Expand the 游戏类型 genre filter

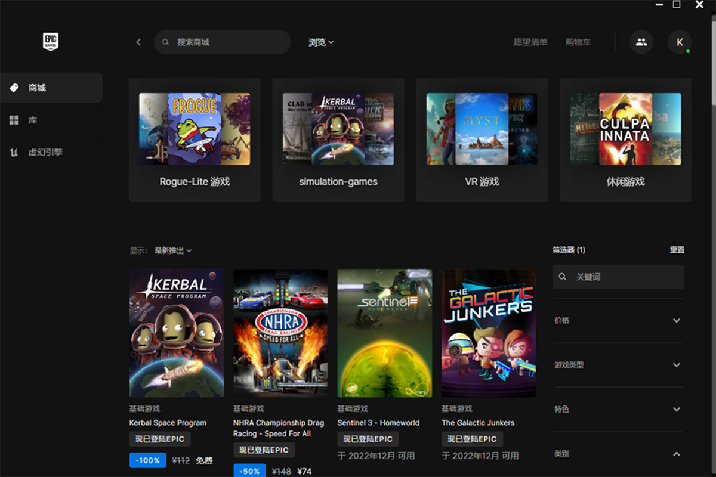[x=677, y=365]
